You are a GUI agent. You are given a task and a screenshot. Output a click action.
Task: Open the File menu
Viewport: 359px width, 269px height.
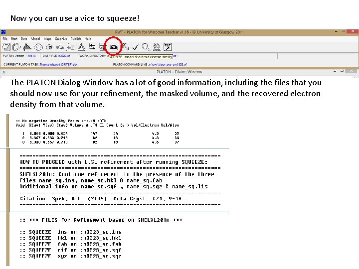[5, 39]
